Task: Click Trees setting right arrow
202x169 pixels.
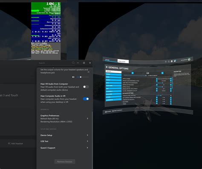Action: (171, 104)
